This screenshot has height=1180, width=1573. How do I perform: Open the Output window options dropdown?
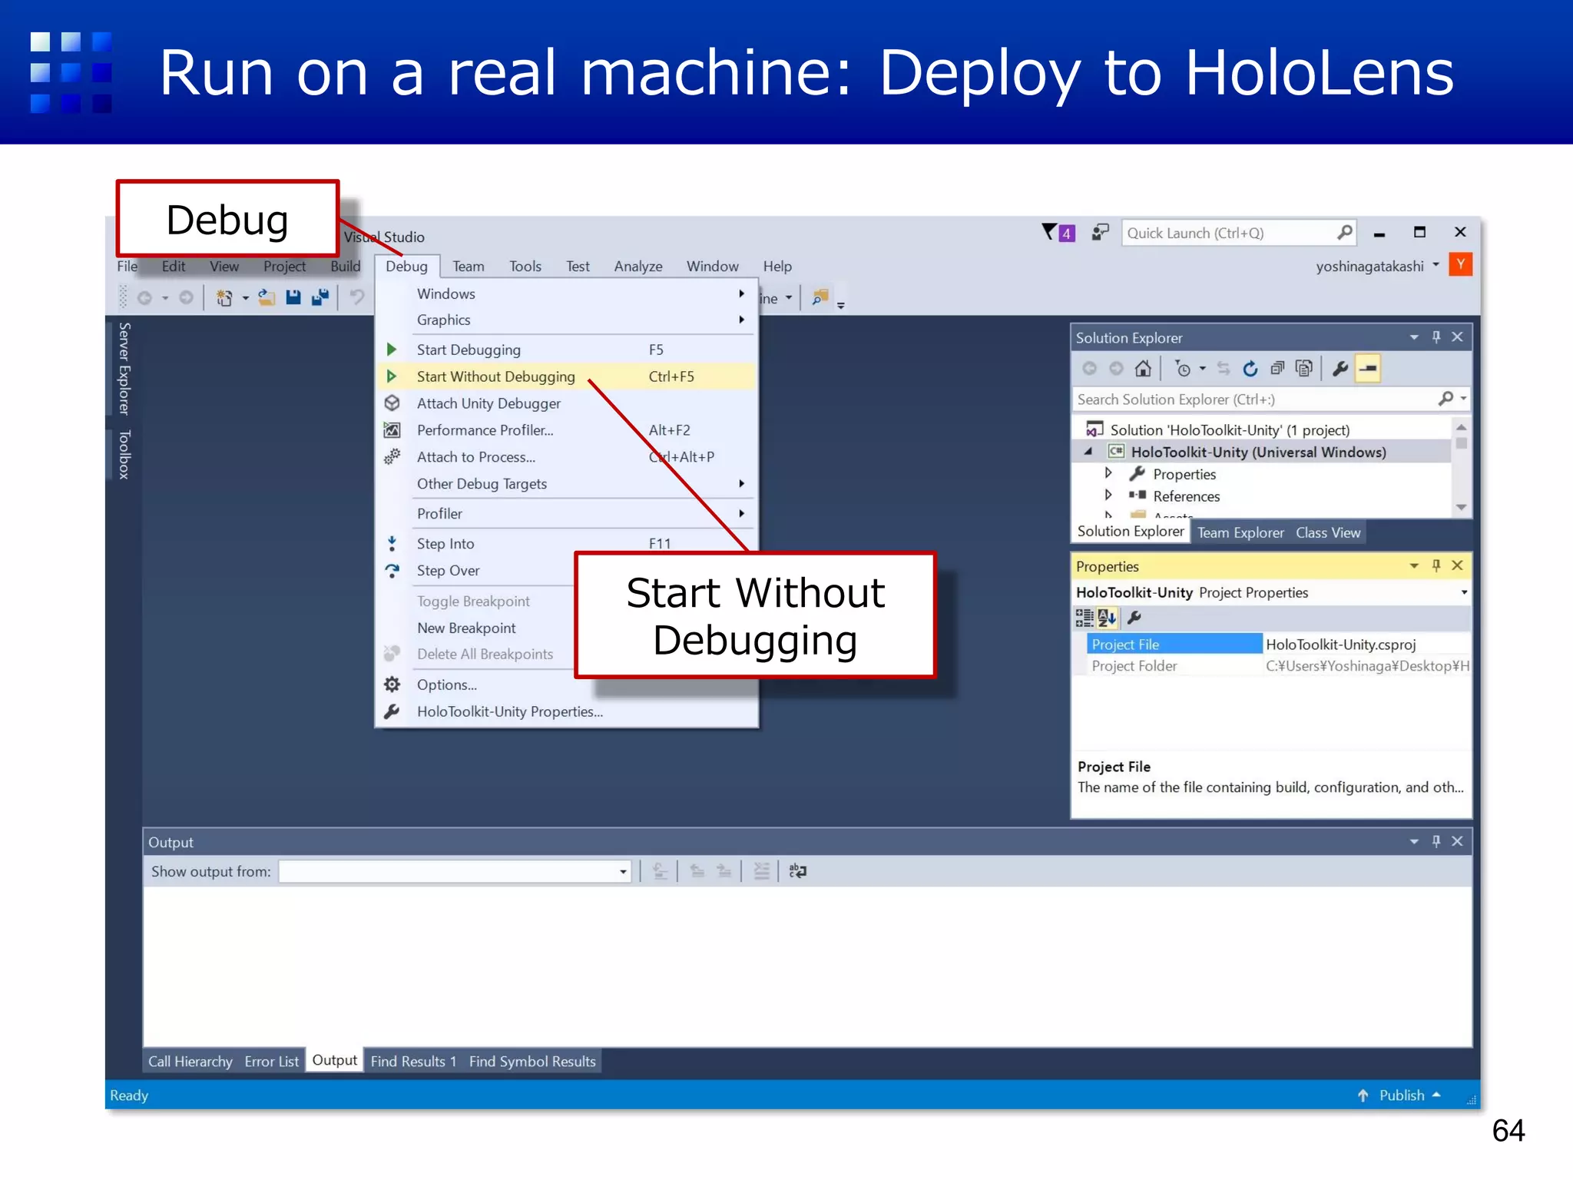[1413, 842]
